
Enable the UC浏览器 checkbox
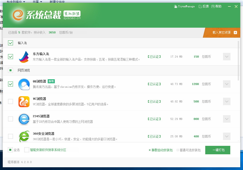pyautogui.click(x=10, y=101)
